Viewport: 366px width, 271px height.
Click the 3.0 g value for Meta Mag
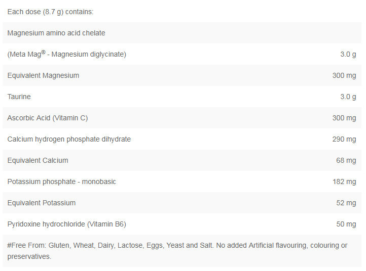(x=348, y=54)
